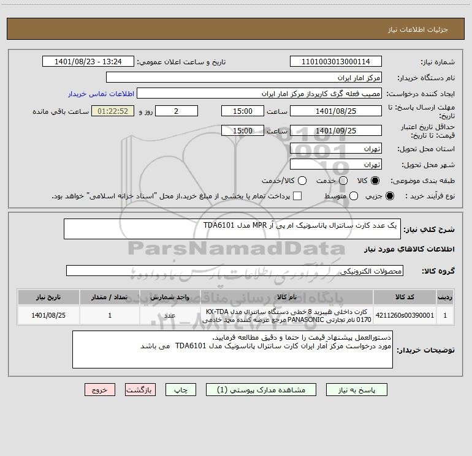Viewport: 472px width, 456px height.
Task: Click the announcement date field 1401/08/23 - 13:24
Action: [x=88, y=61]
